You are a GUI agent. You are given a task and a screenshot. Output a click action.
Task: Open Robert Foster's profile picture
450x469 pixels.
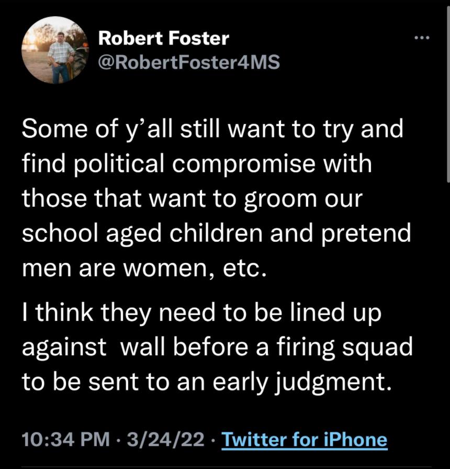point(55,50)
